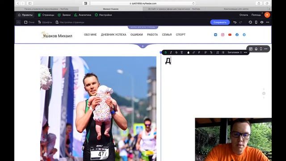Click the highlighter marker icon

(x=199, y=52)
